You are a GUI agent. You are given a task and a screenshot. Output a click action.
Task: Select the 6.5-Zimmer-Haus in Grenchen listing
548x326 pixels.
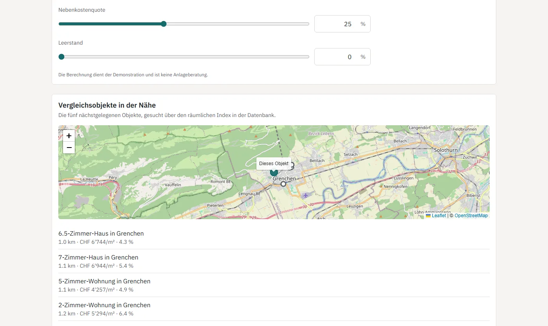[274, 237]
